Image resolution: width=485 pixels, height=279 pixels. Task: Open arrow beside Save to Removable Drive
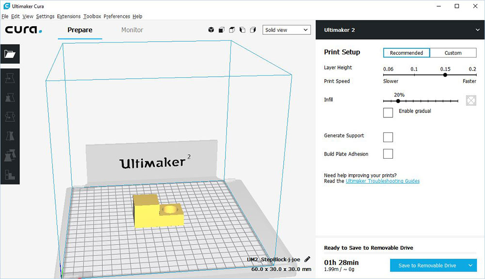[x=470, y=265]
